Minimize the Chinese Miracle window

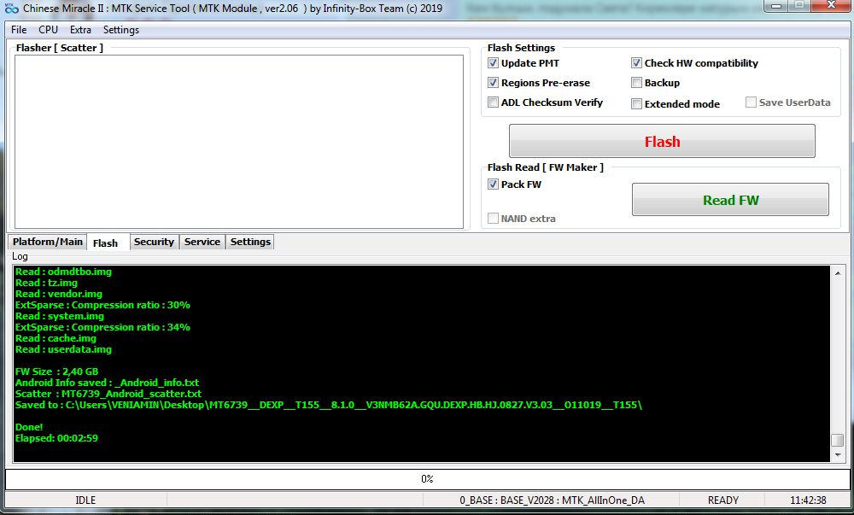point(776,6)
